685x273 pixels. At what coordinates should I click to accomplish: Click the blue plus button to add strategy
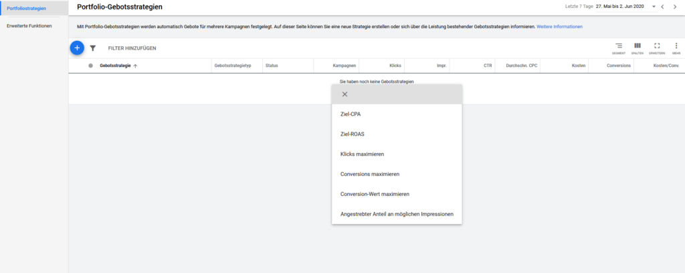(x=77, y=48)
